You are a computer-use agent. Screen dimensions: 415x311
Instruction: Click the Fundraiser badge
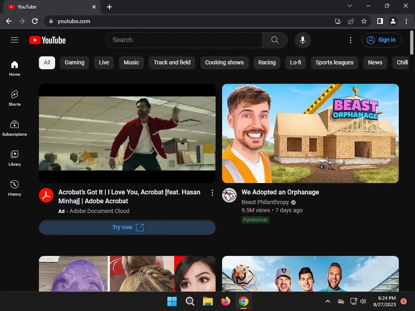point(255,220)
